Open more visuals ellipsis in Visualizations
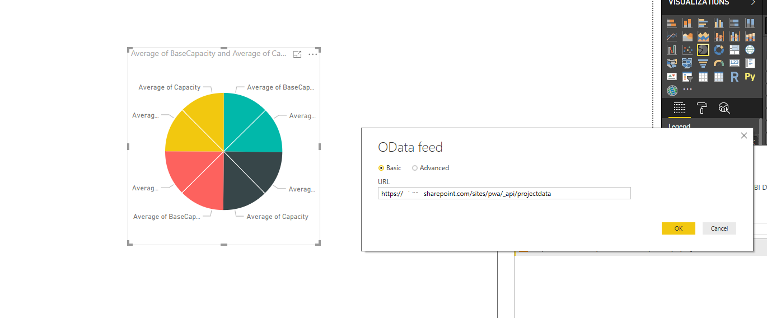Screen dimensions: 767x318 pyautogui.click(x=688, y=89)
